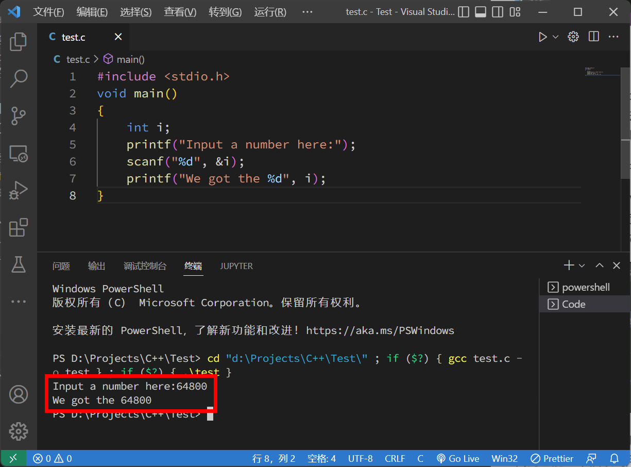Open the 文件(F) menu

point(48,12)
